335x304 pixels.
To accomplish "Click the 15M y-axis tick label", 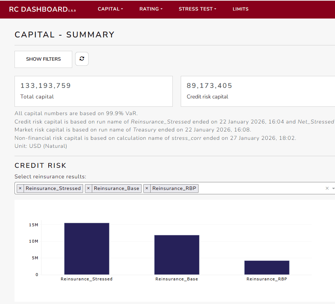I will 33,225.
